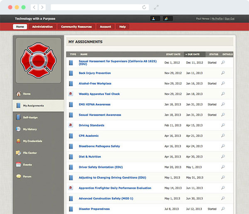Click the Forum speech bubble icon
This screenshot has height=214, width=249.
[x=18, y=177]
